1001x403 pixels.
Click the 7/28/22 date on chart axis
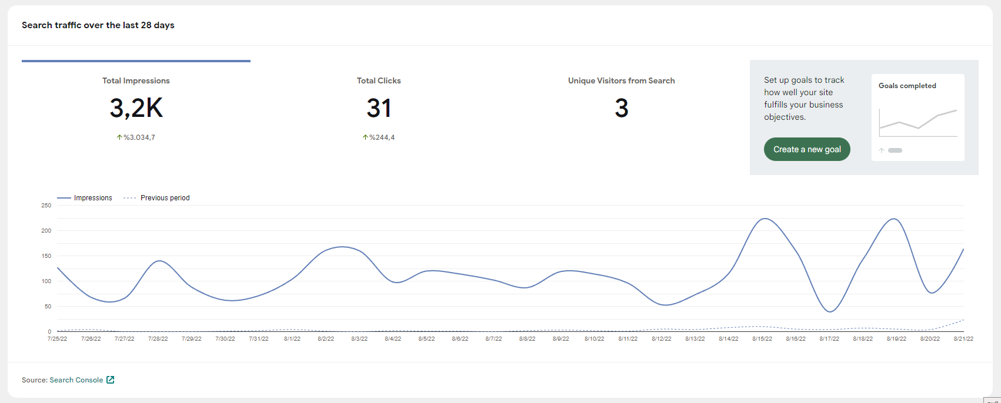click(x=158, y=339)
